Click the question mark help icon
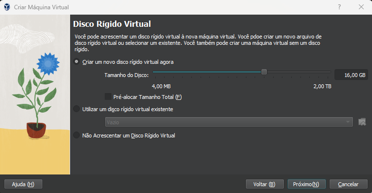 click(339, 7)
